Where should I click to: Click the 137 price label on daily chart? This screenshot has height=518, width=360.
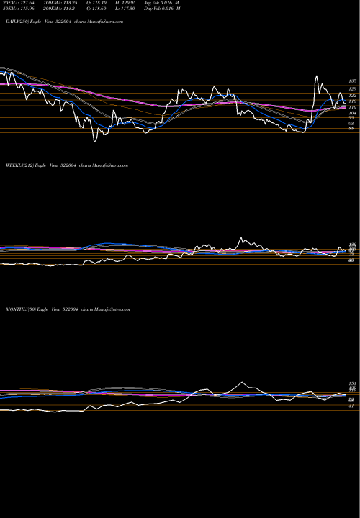352,81
